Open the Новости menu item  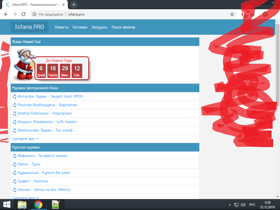pos(62,27)
